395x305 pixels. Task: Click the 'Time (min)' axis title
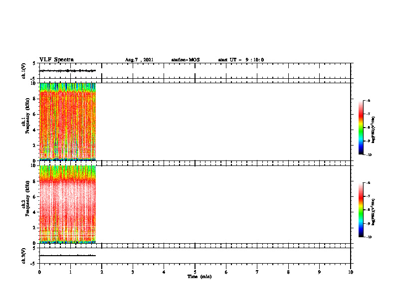[x=199, y=277]
